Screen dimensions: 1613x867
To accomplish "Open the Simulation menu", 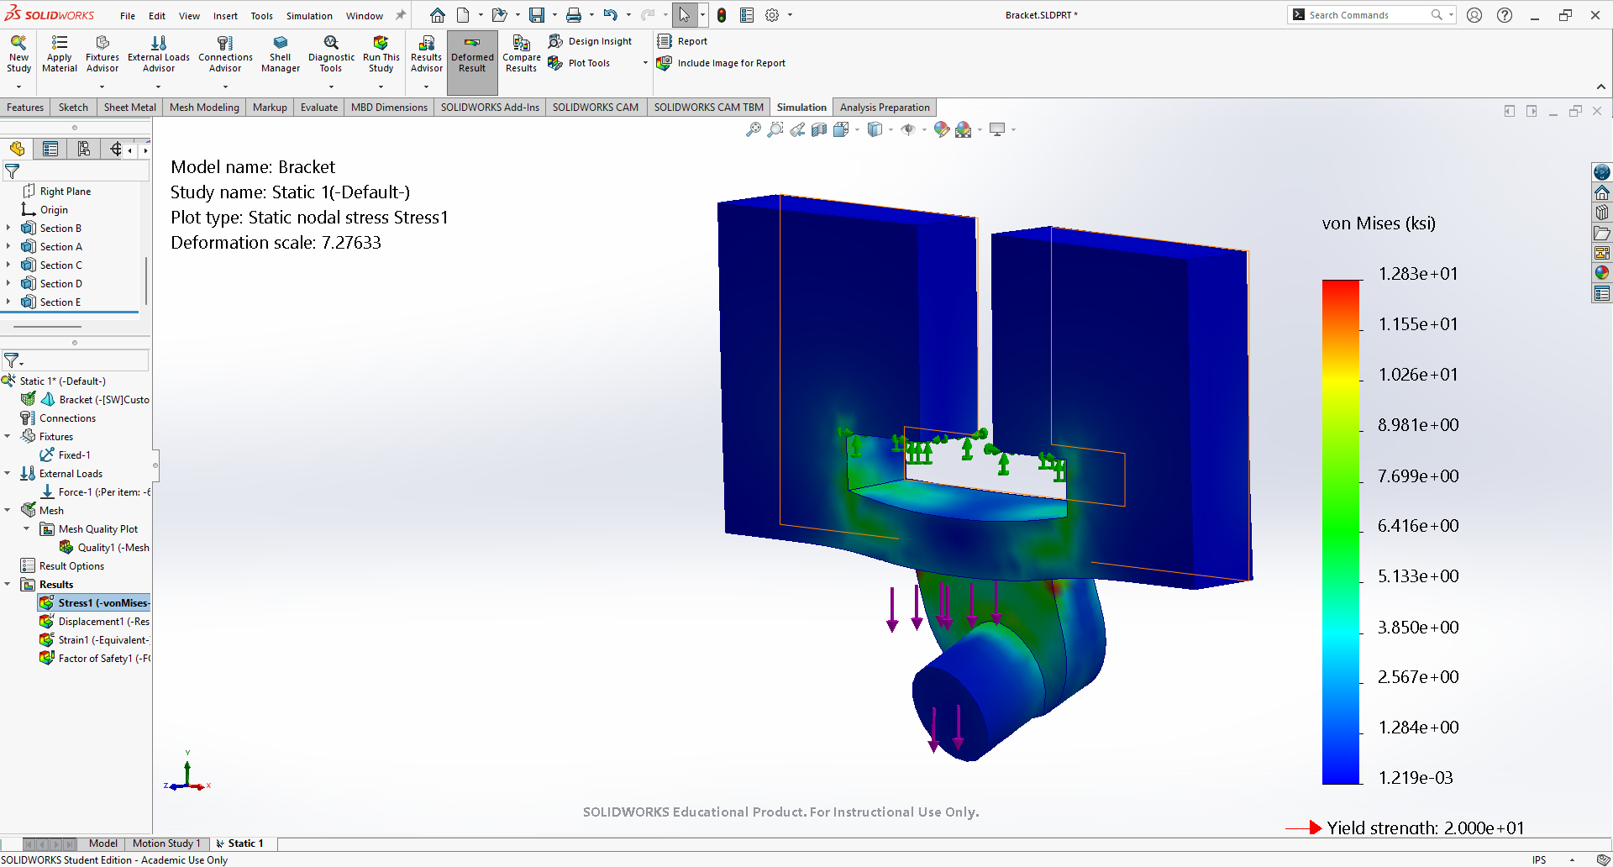I will point(309,16).
